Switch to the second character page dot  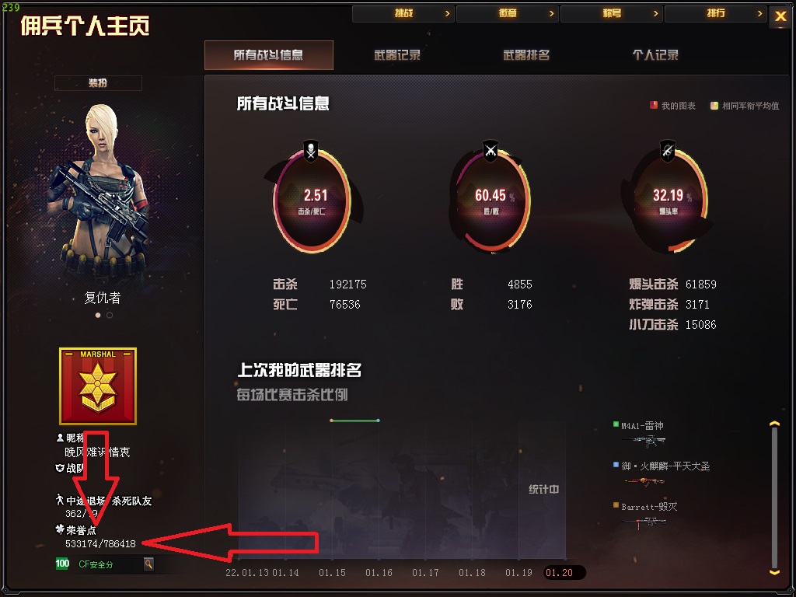click(110, 316)
